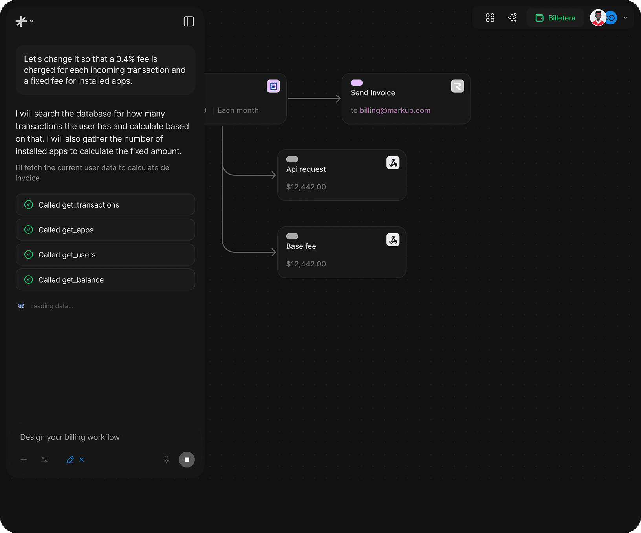Click the asterisk logo in the top left
The height and width of the screenshot is (533, 641).
tap(21, 21)
